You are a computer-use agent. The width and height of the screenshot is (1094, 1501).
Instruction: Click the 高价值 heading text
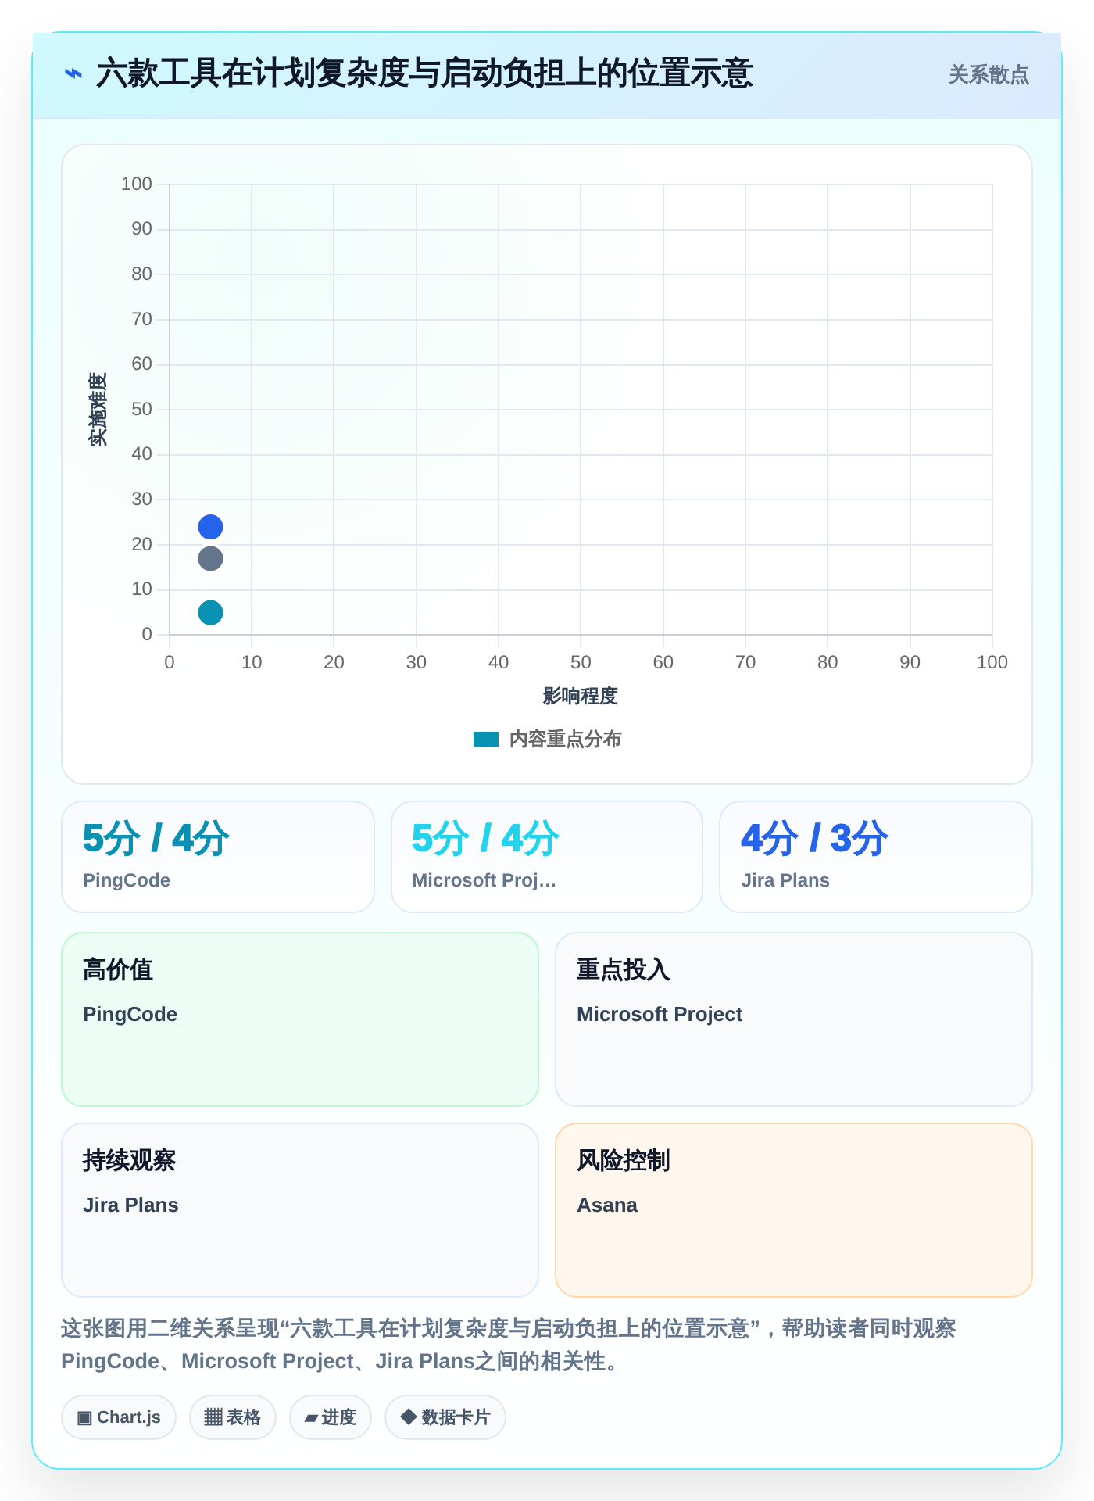[118, 969]
